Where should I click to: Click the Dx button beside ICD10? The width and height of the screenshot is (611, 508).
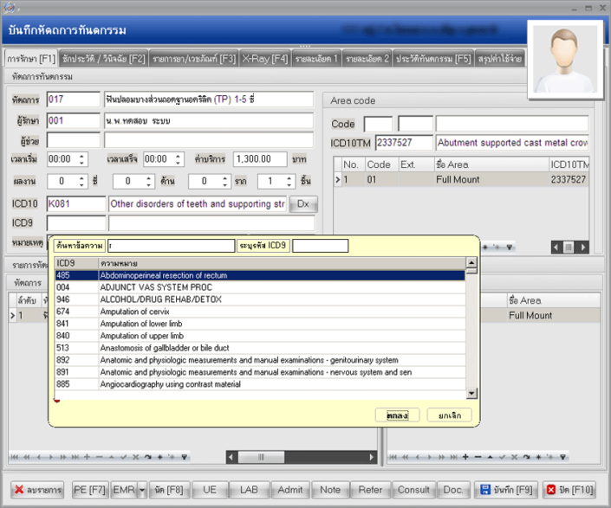click(x=302, y=204)
